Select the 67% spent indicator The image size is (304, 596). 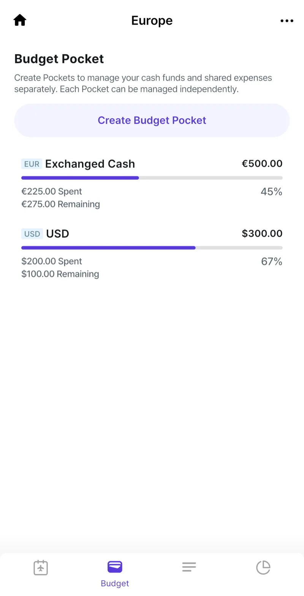271,262
